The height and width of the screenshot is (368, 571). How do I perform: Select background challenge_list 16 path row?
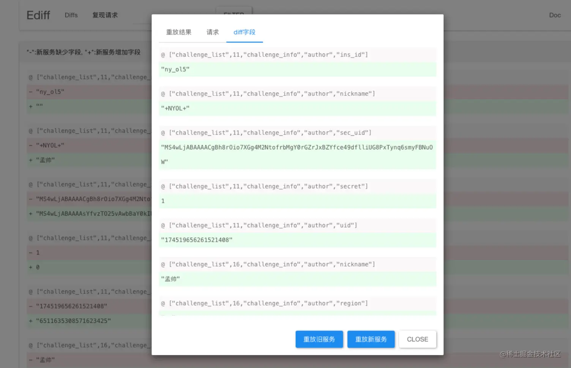coord(89,345)
